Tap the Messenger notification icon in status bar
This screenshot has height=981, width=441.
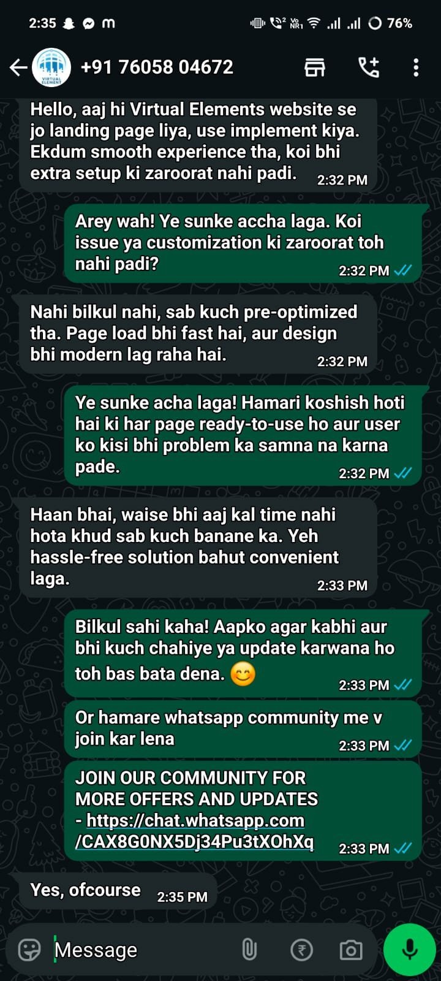pyautogui.click(x=88, y=23)
